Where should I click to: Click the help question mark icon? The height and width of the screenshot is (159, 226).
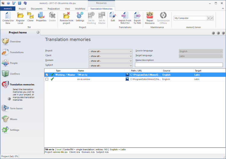tap(9, 99)
